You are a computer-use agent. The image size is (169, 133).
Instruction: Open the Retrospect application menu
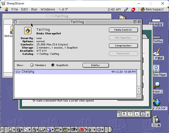(152, 9)
